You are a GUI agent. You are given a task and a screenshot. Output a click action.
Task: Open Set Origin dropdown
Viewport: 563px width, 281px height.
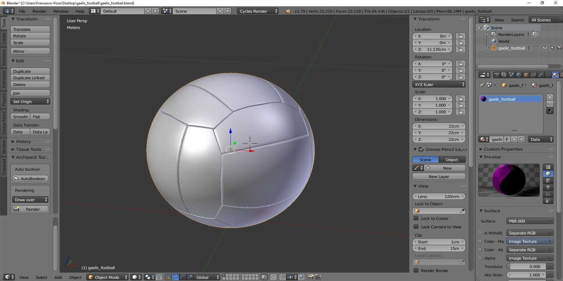coord(30,102)
